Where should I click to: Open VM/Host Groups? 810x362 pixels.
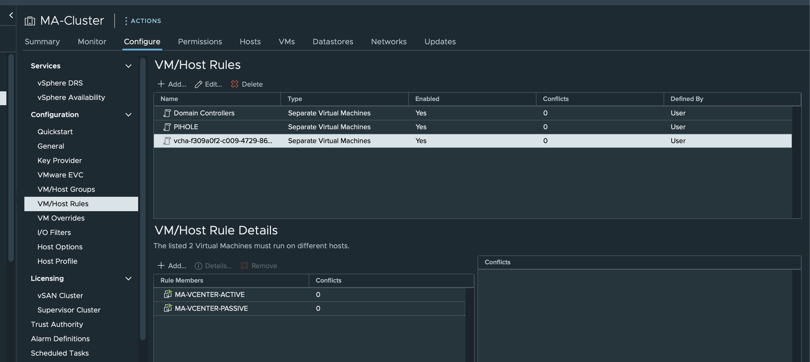66,190
